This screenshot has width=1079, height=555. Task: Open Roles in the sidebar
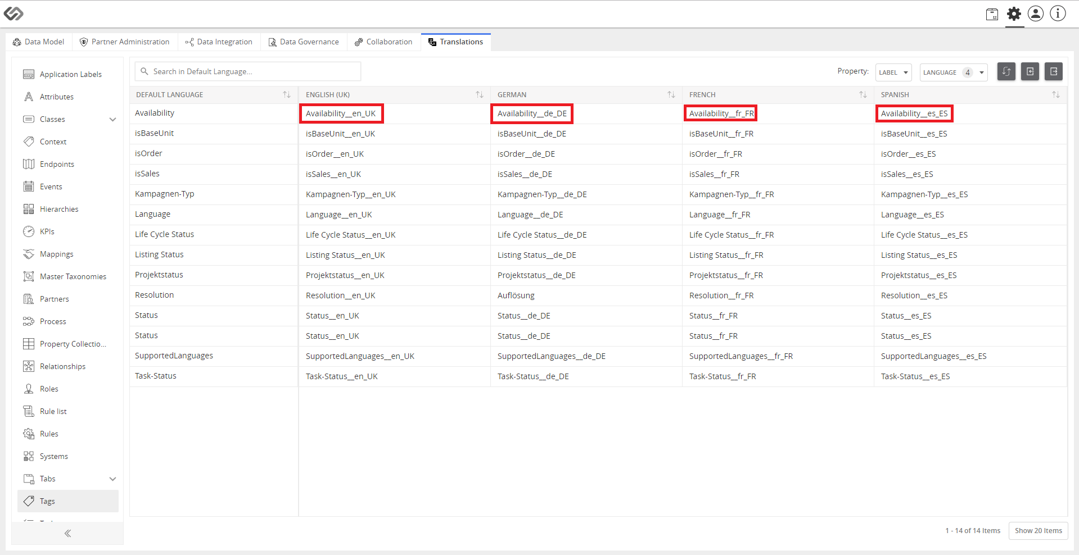[x=68, y=389]
